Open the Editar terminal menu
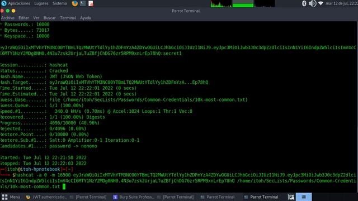The height and width of the screenshot is (201, 358). click(x=23, y=18)
